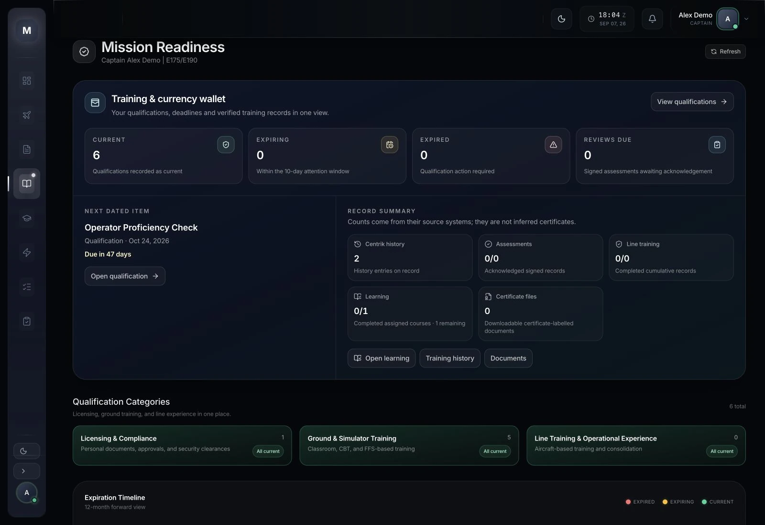The width and height of the screenshot is (765, 525).
Task: Click the Learning card book icon
Action: click(358, 296)
